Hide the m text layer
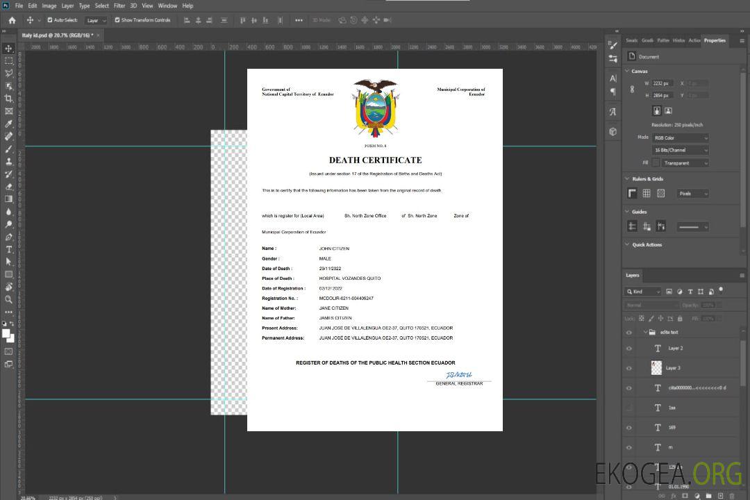Viewport: 750px width, 500px height. [x=629, y=448]
